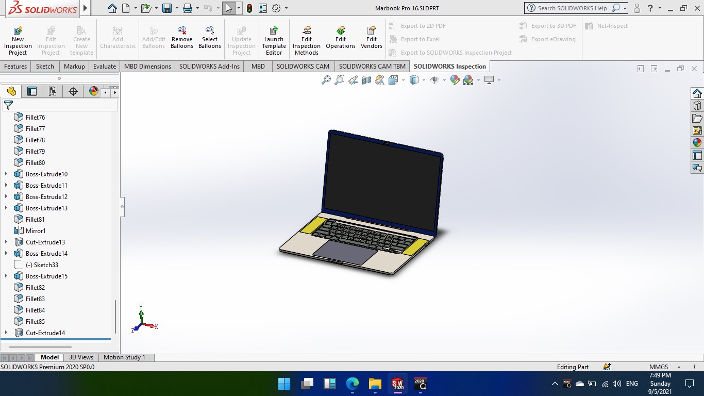Open MMGS unit system dropdown
Screen dimensions: 704x396
(679, 367)
